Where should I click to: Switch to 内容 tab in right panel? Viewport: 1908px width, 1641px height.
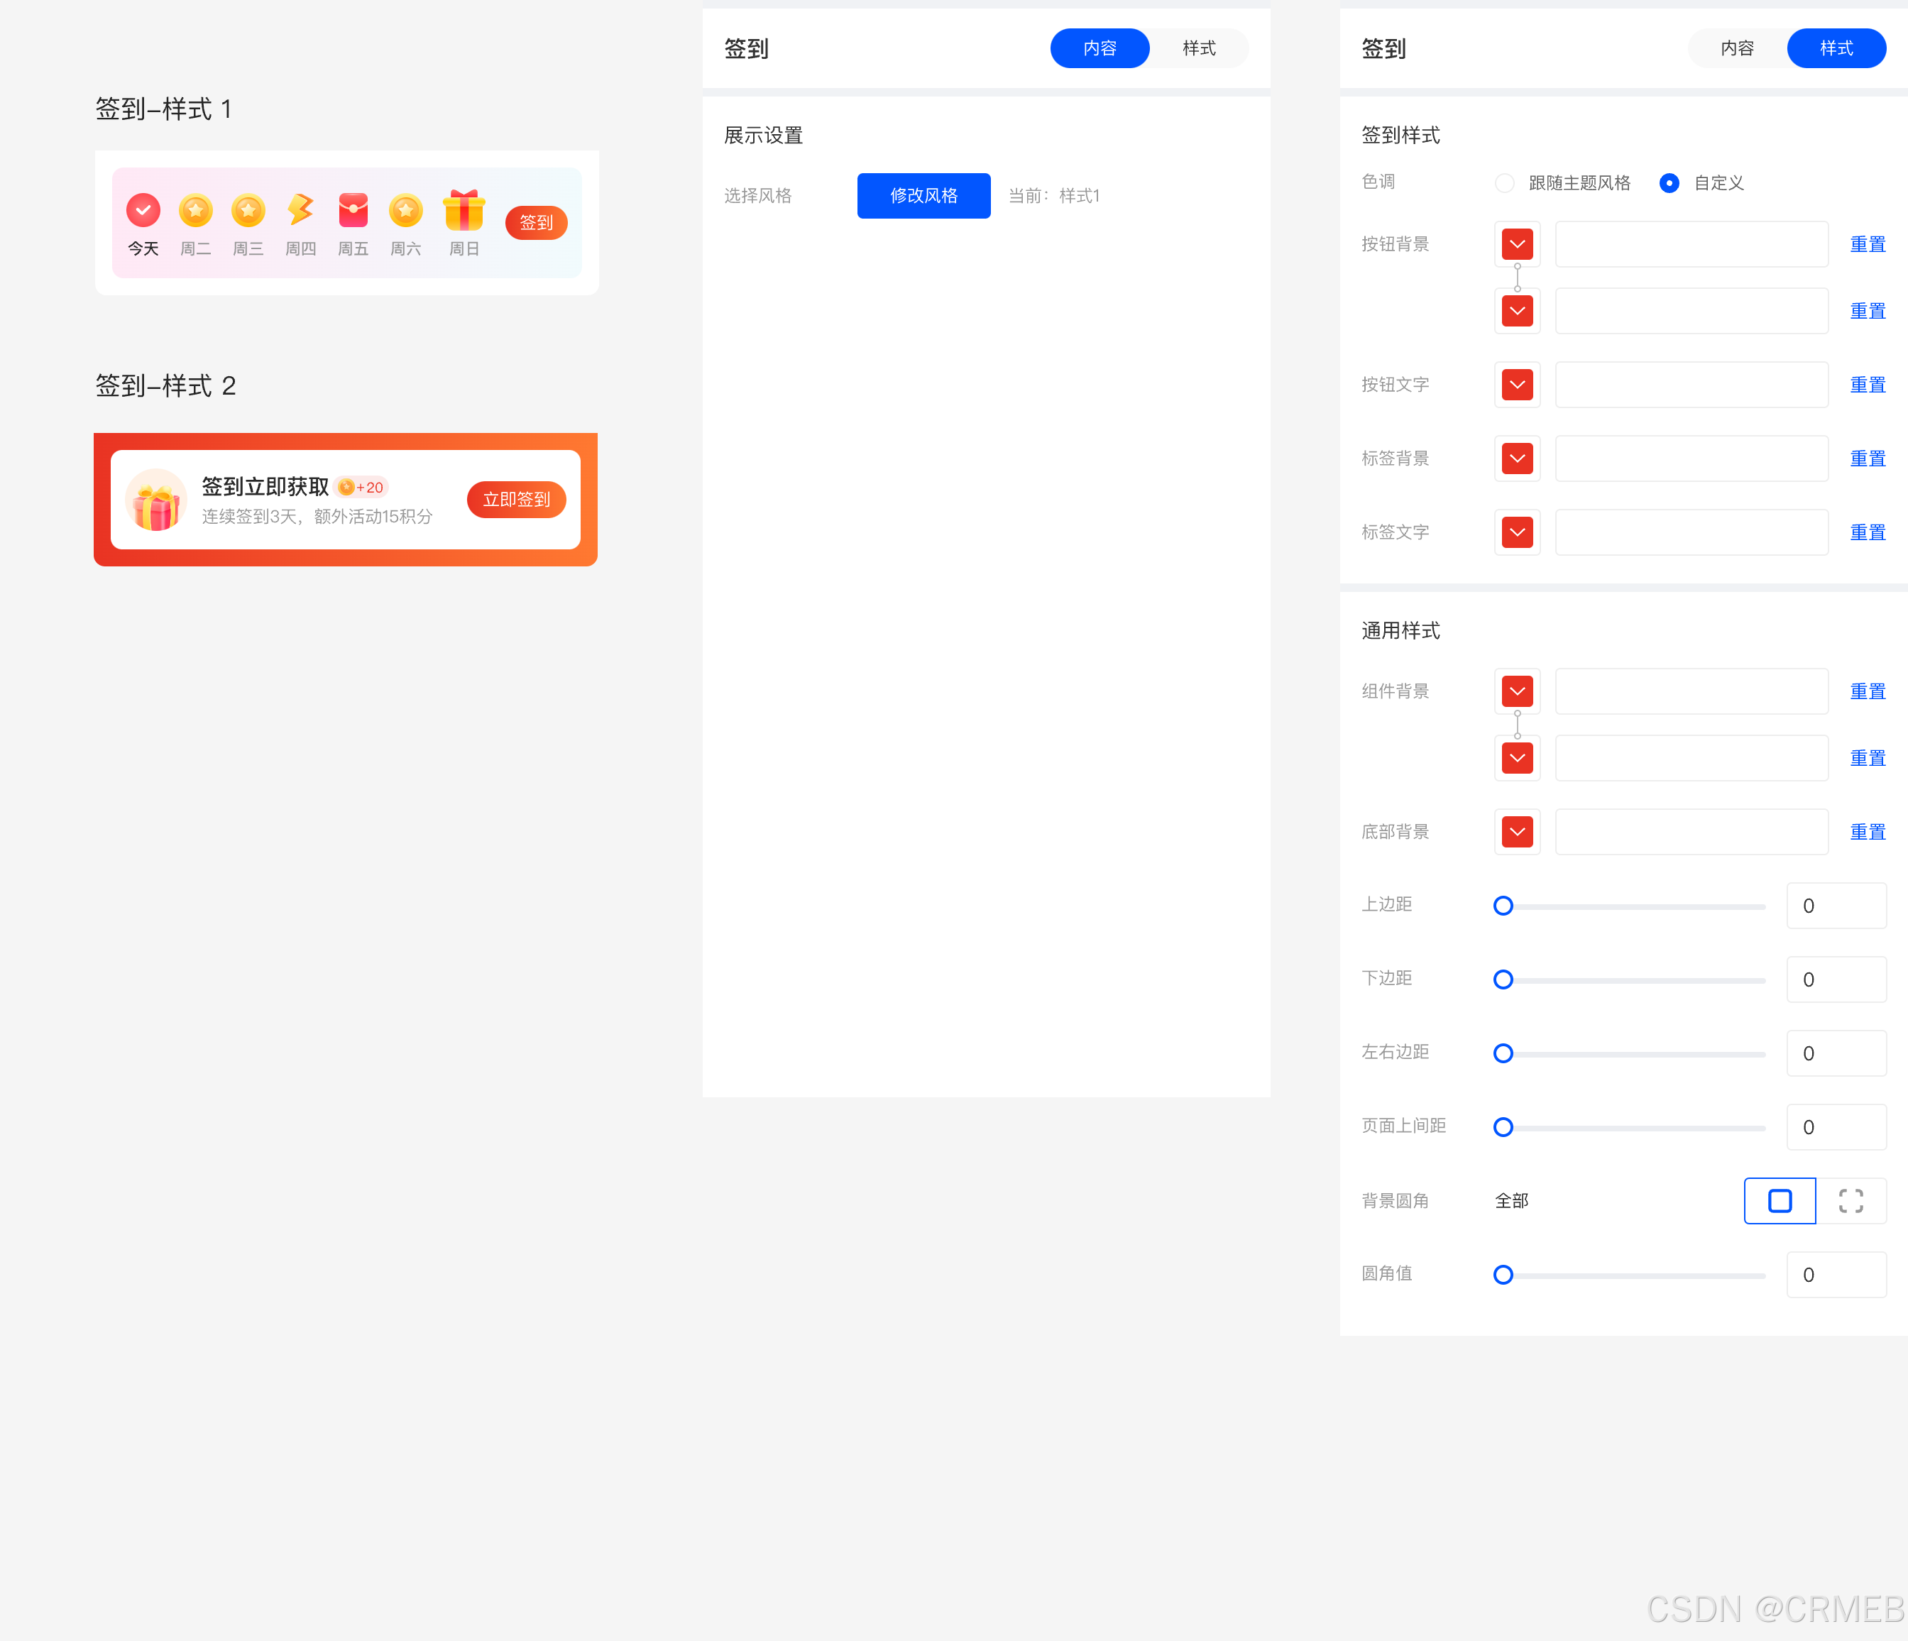point(1737,48)
